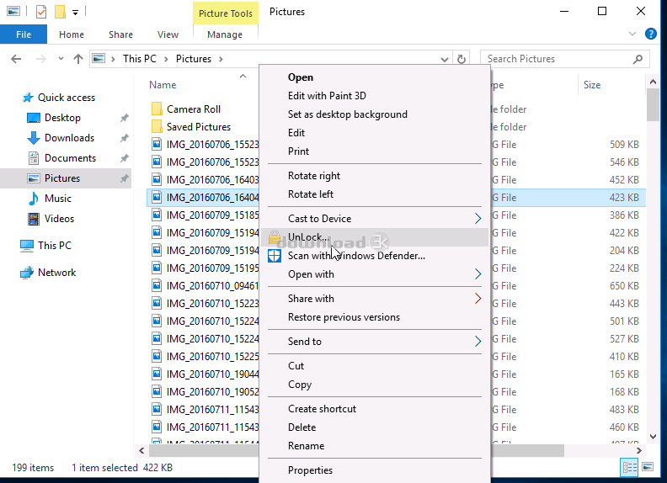Open the Customize Quick Access Toolbar dropdown
Image resolution: width=667 pixels, height=483 pixels.
coord(75,13)
